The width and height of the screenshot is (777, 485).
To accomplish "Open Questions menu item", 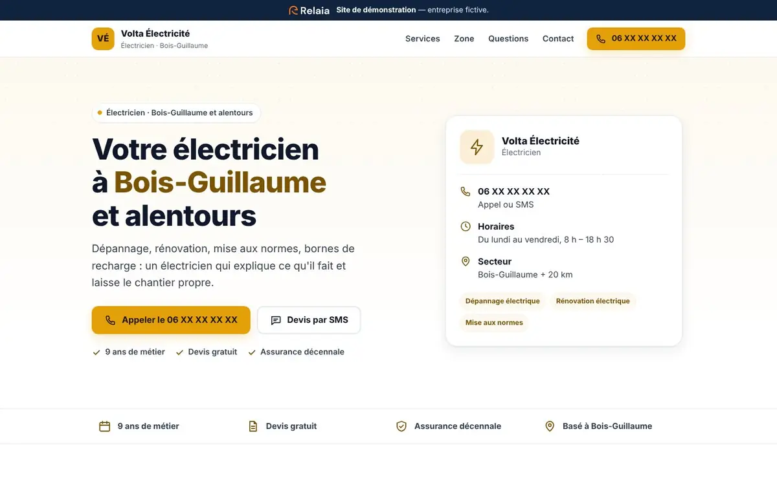I will coord(508,39).
